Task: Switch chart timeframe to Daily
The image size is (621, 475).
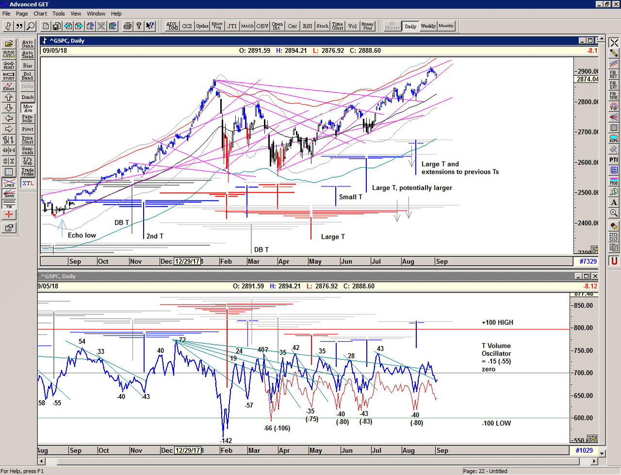Action: pyautogui.click(x=410, y=26)
